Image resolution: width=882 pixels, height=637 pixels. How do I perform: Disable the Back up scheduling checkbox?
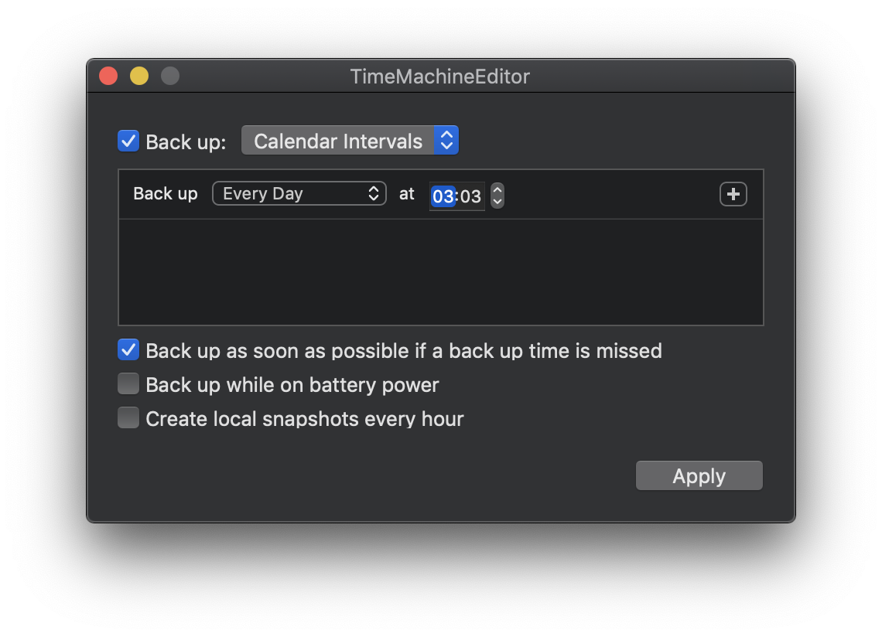(128, 141)
